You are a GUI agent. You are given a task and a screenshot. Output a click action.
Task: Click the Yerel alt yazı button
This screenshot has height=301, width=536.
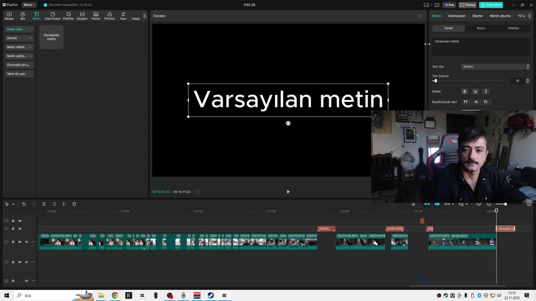pyautogui.click(x=19, y=74)
